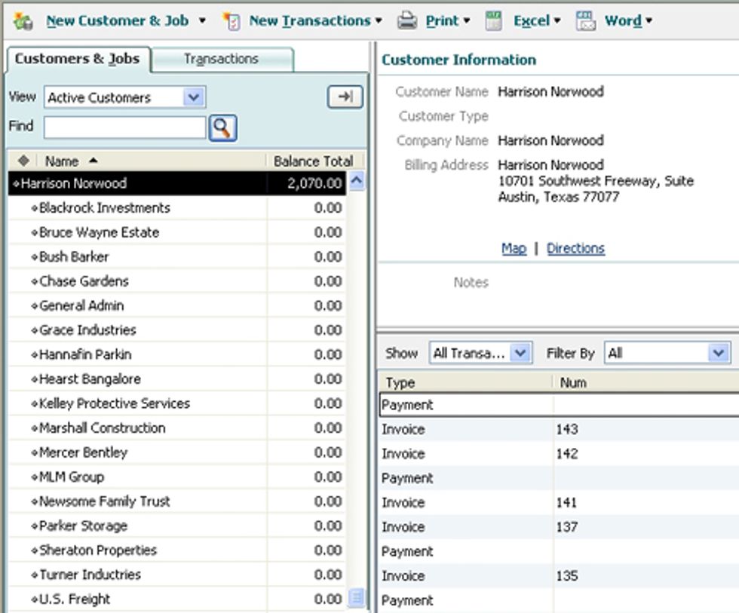Click the Excel export icon
This screenshot has height=613, width=739.
tap(495, 20)
